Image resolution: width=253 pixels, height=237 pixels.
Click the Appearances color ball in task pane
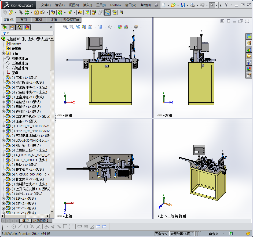(x=249, y=69)
